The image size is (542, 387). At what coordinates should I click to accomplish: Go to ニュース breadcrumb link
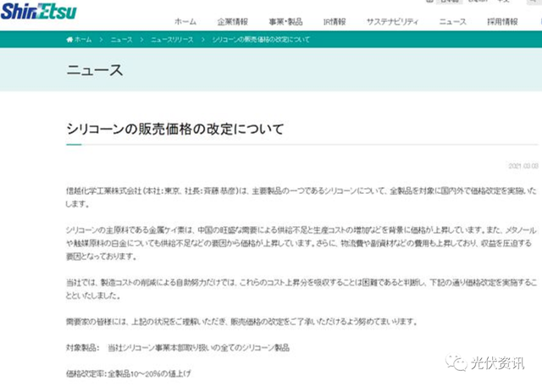coord(121,40)
